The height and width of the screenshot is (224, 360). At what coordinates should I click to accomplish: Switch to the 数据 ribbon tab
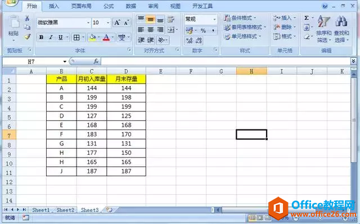coord(131,6)
